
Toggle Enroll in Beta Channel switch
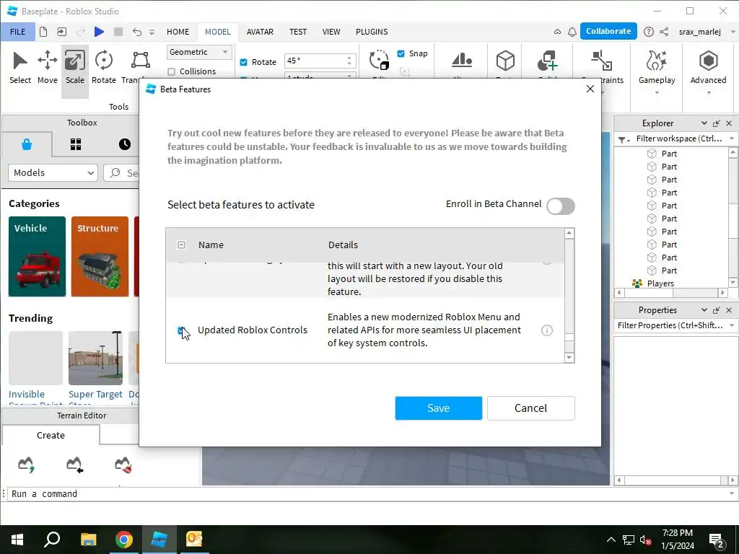point(560,206)
